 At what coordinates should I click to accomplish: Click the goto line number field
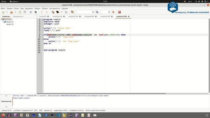[x=106, y=12]
